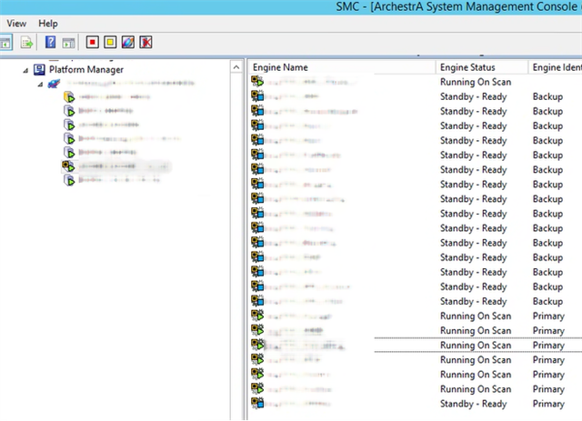
Task: Click the multicolored scan toolbar icon
Action: click(x=128, y=43)
